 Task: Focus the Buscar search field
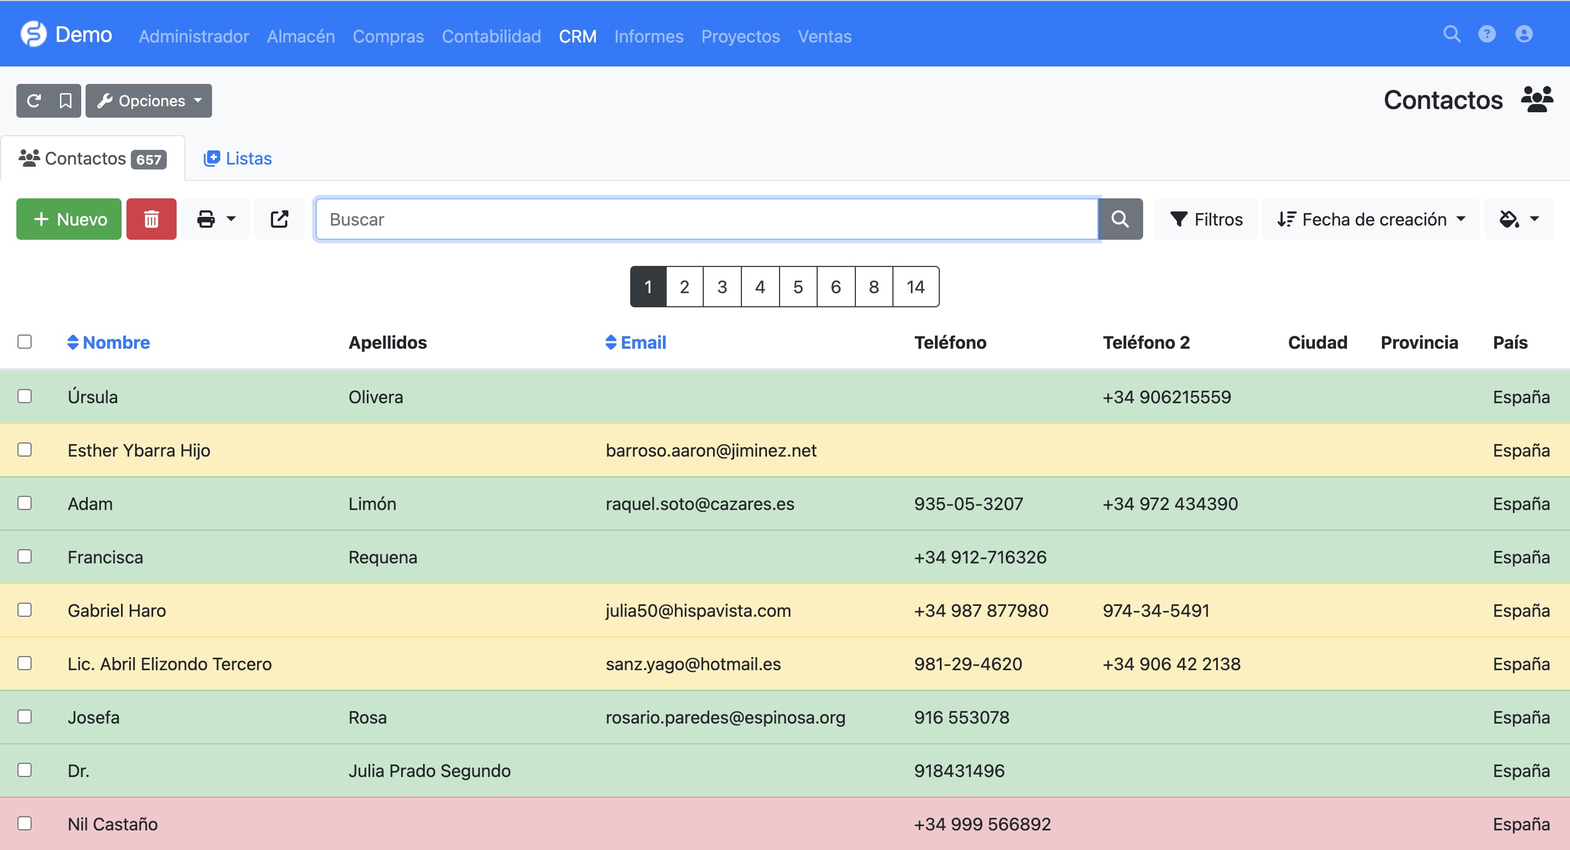click(x=707, y=218)
